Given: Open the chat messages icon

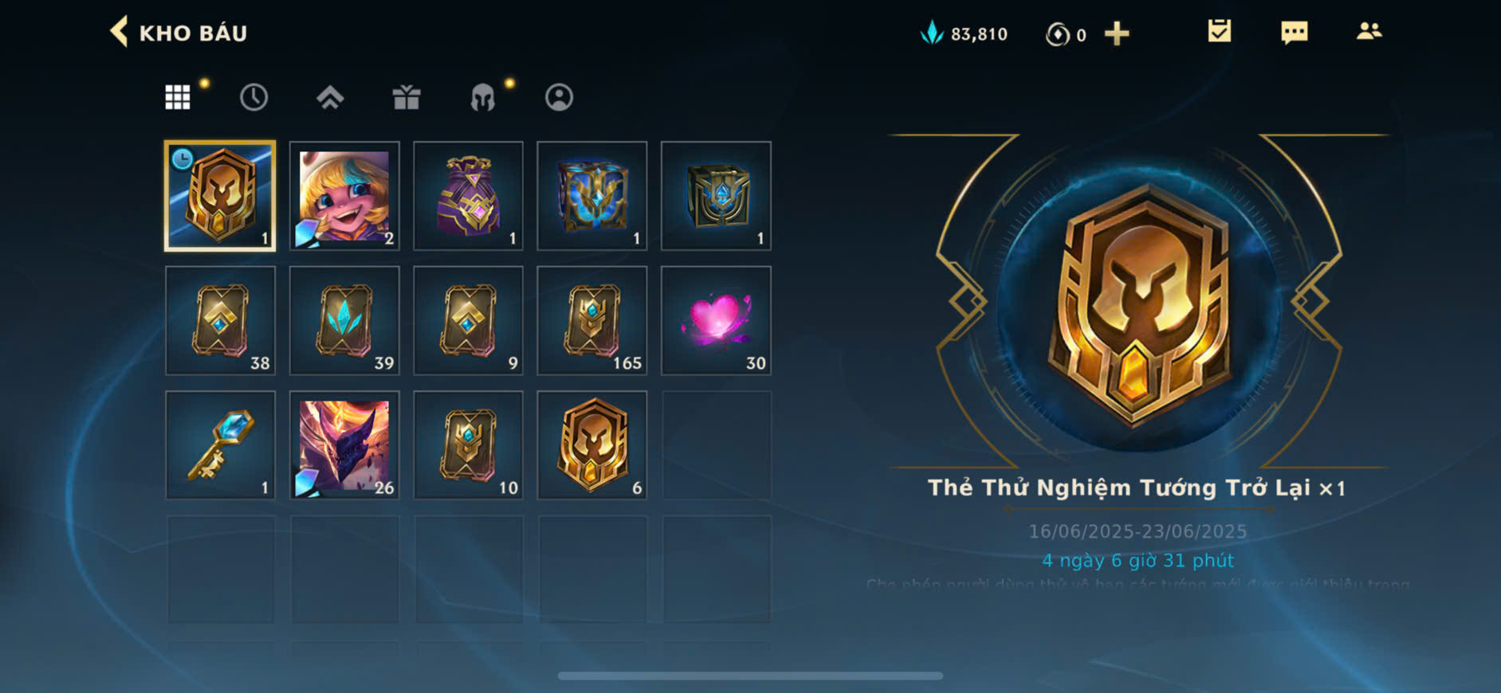Looking at the screenshot, I should [x=1294, y=33].
